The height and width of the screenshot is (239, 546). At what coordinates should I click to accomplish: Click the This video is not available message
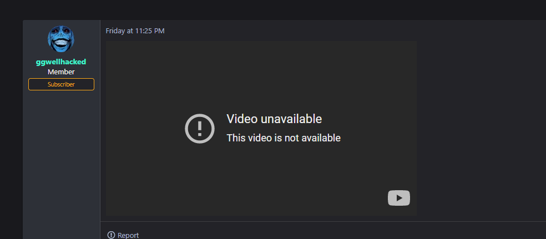tap(284, 138)
